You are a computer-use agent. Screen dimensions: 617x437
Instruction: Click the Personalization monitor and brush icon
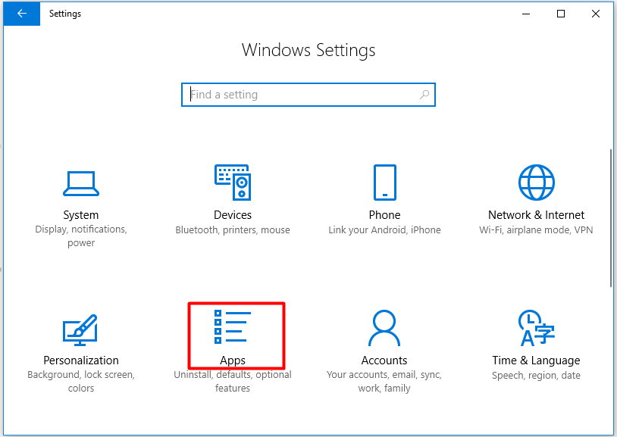pos(80,328)
